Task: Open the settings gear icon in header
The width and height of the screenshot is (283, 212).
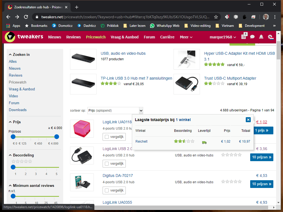Action: (x=271, y=37)
